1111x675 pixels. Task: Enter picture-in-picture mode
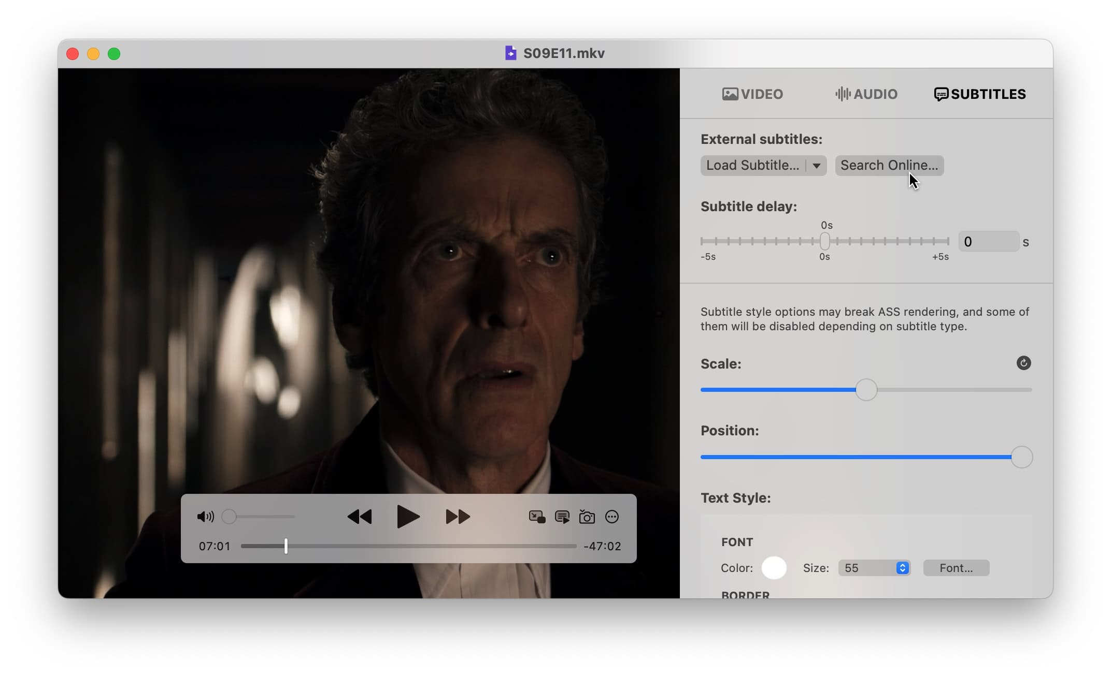point(536,517)
